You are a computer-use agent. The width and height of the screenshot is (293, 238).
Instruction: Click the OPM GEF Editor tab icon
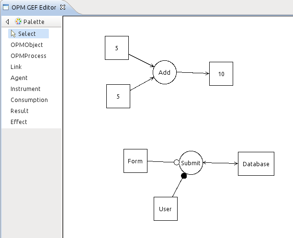[x=6, y=7]
